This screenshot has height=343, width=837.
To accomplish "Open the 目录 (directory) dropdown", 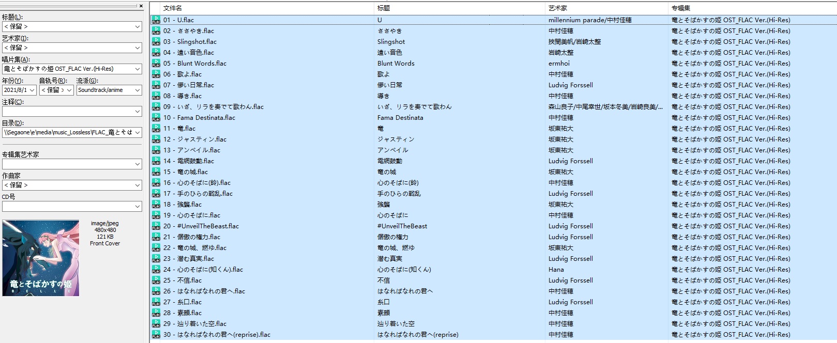I will click(138, 132).
